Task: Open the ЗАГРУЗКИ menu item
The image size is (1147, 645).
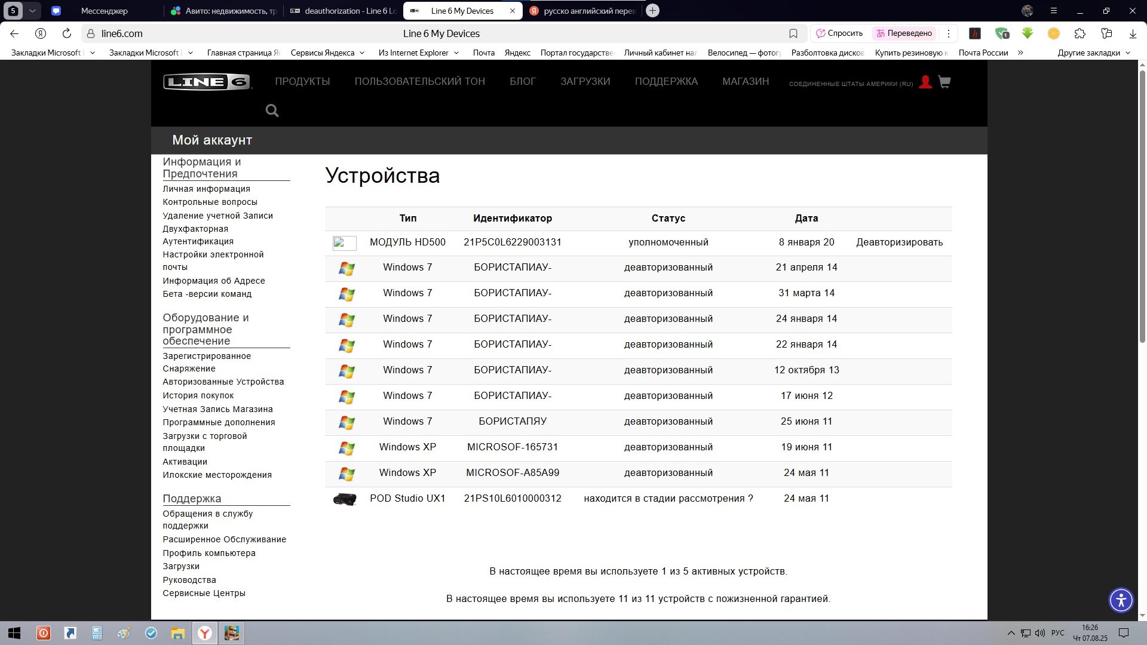Action: tap(585, 81)
